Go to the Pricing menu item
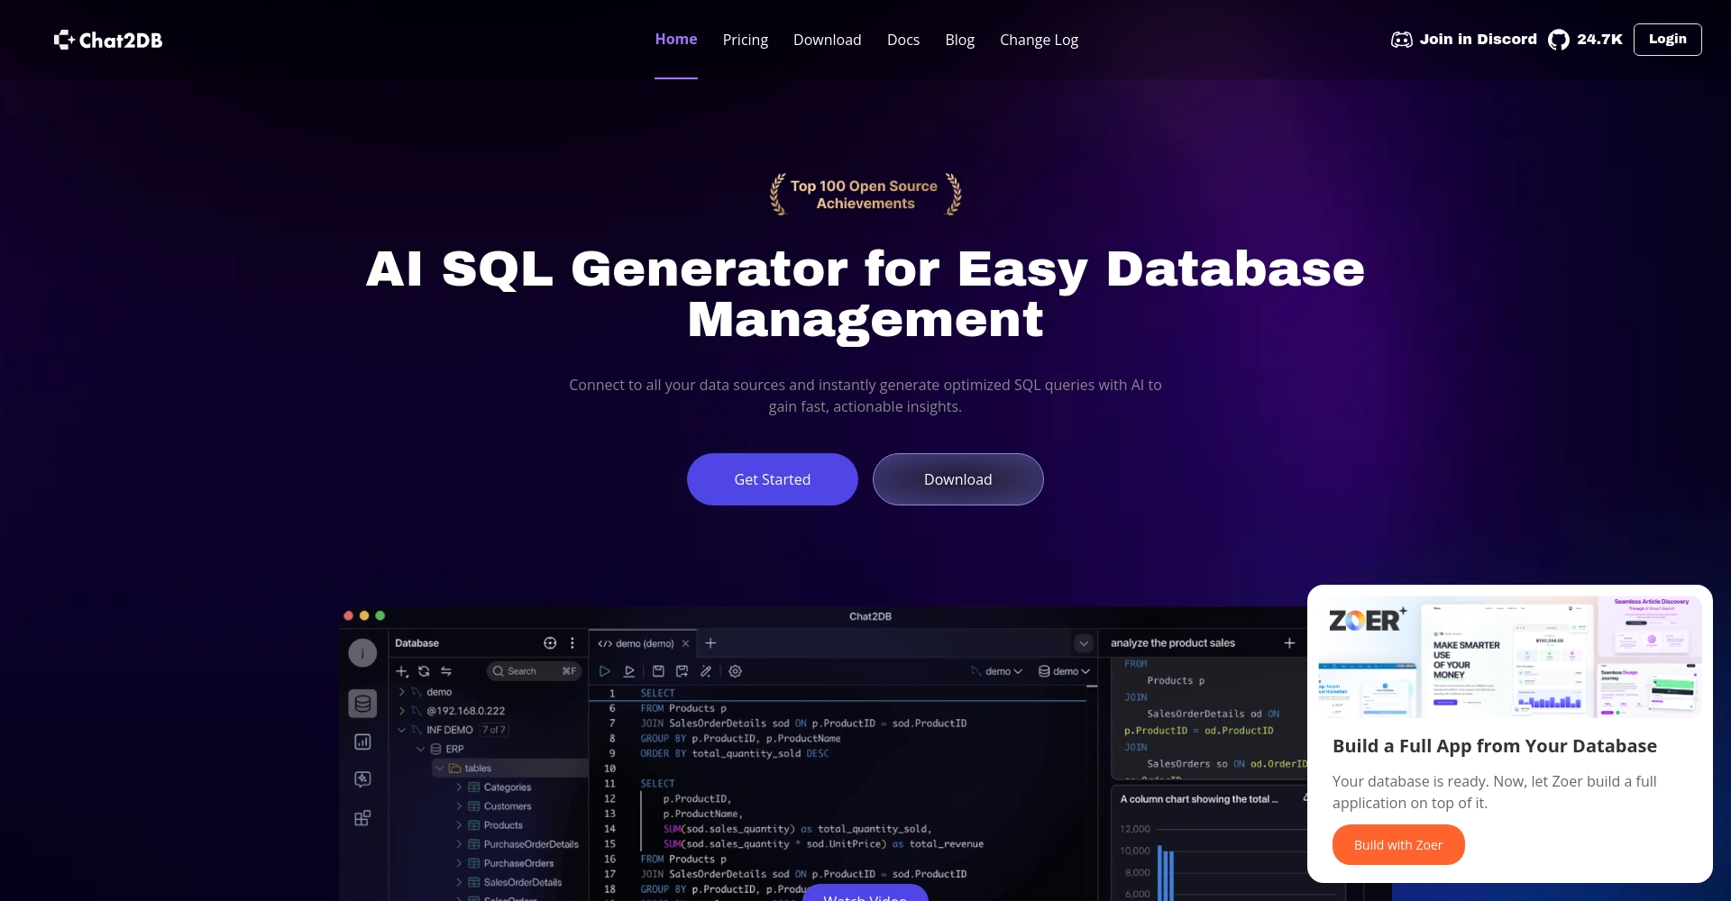The image size is (1731, 901). pyautogui.click(x=745, y=40)
